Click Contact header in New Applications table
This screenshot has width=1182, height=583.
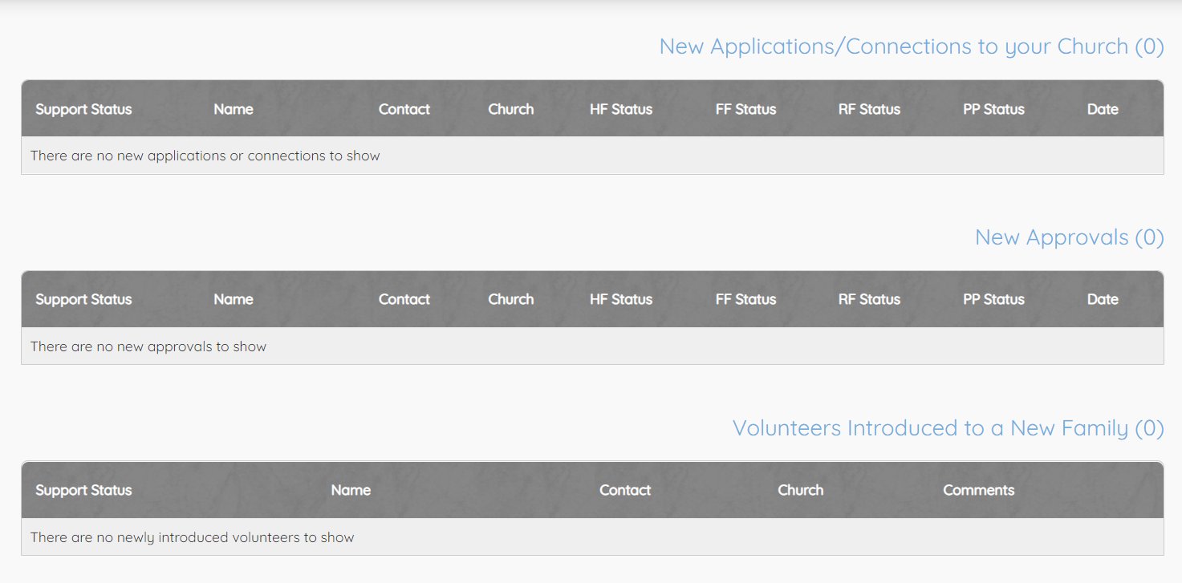click(404, 109)
